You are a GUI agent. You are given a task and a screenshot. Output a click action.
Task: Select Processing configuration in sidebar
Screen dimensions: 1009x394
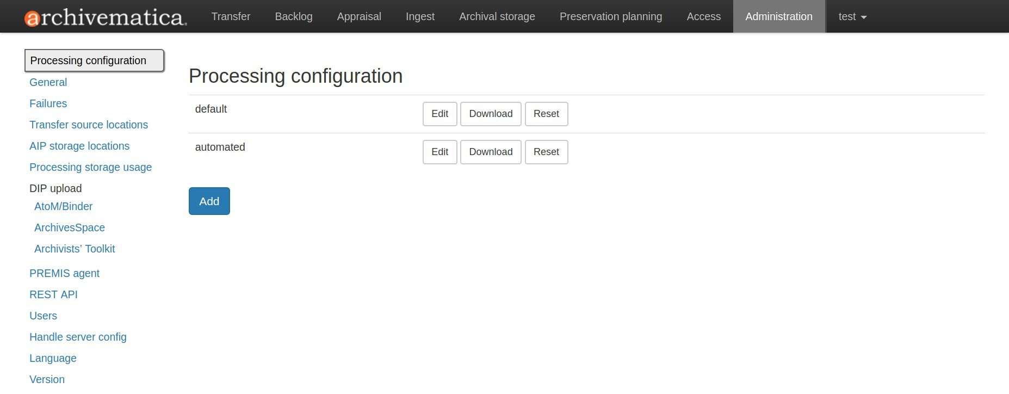tap(88, 60)
